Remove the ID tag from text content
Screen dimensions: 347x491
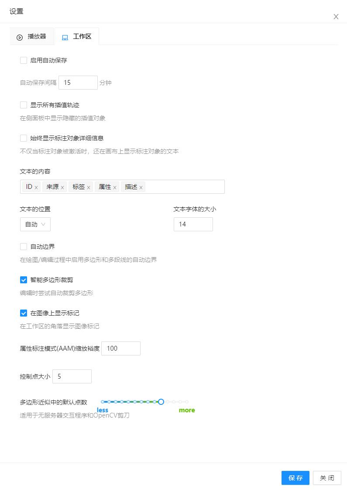click(36, 188)
